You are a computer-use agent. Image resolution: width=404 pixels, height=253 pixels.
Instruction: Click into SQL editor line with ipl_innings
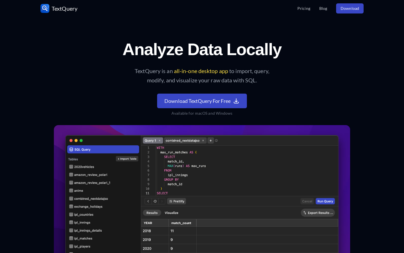coord(178,175)
